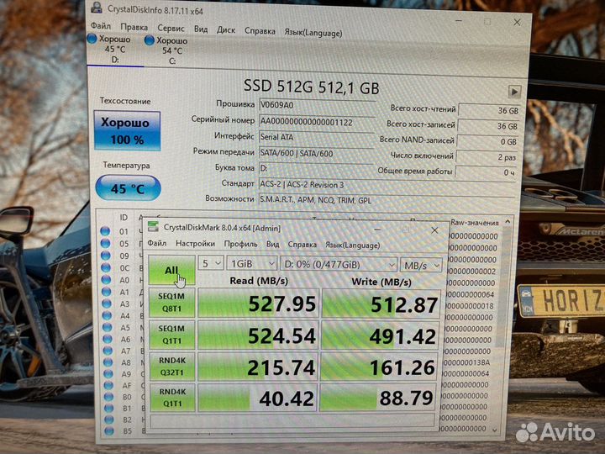Screen dimensions: 605x454
Task: Click serial number field AA000000000000001122
Action: [x=317, y=123]
